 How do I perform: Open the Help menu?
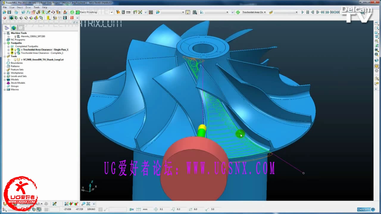click(x=45, y=7)
